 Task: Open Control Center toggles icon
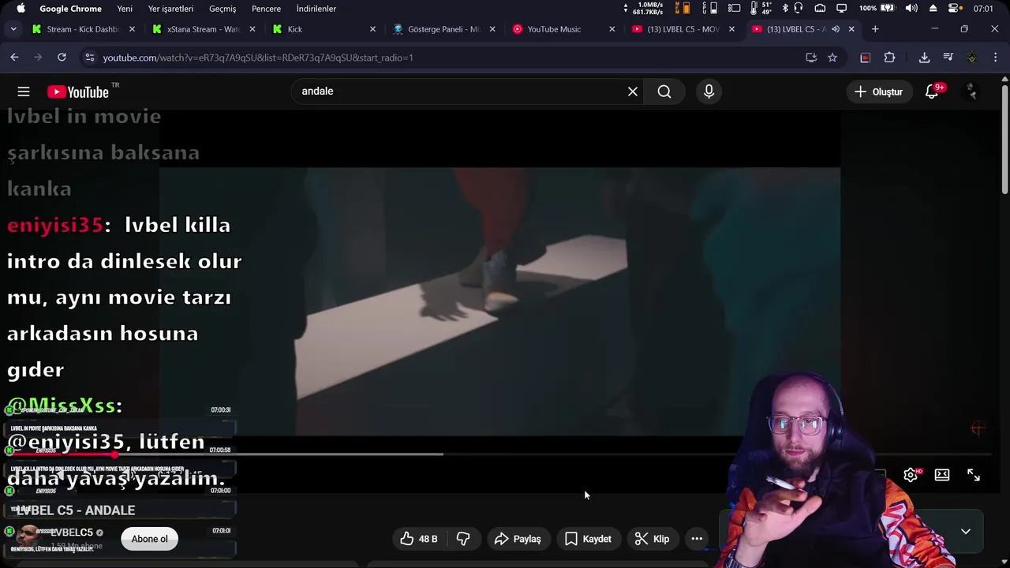click(954, 9)
